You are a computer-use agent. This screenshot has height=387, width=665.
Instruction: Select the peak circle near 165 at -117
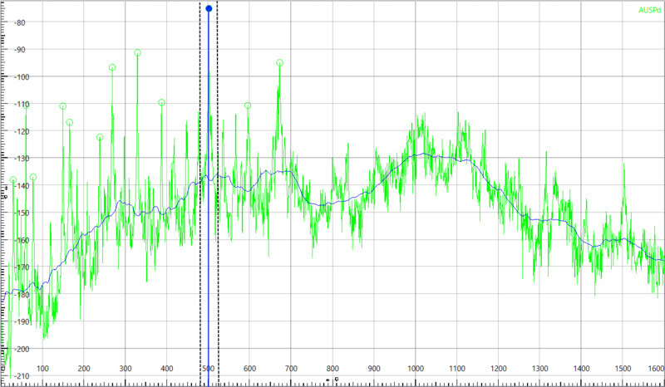pyautogui.click(x=70, y=122)
